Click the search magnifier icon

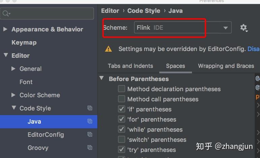coord(6,14)
